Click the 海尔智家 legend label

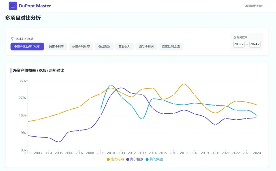pos(136,159)
